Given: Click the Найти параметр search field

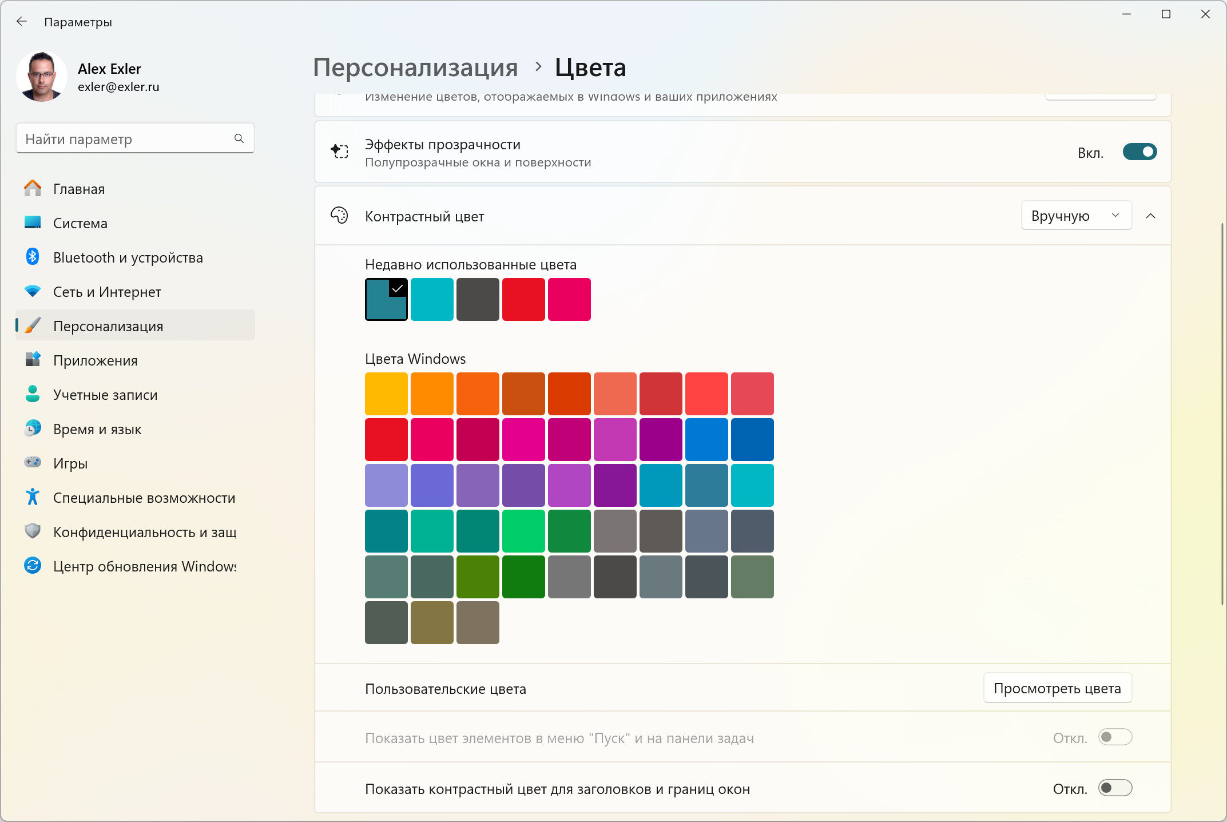Looking at the screenshot, I should pos(126,139).
